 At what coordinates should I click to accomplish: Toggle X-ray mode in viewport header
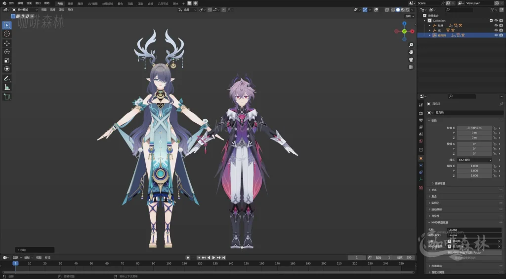[x=387, y=10]
